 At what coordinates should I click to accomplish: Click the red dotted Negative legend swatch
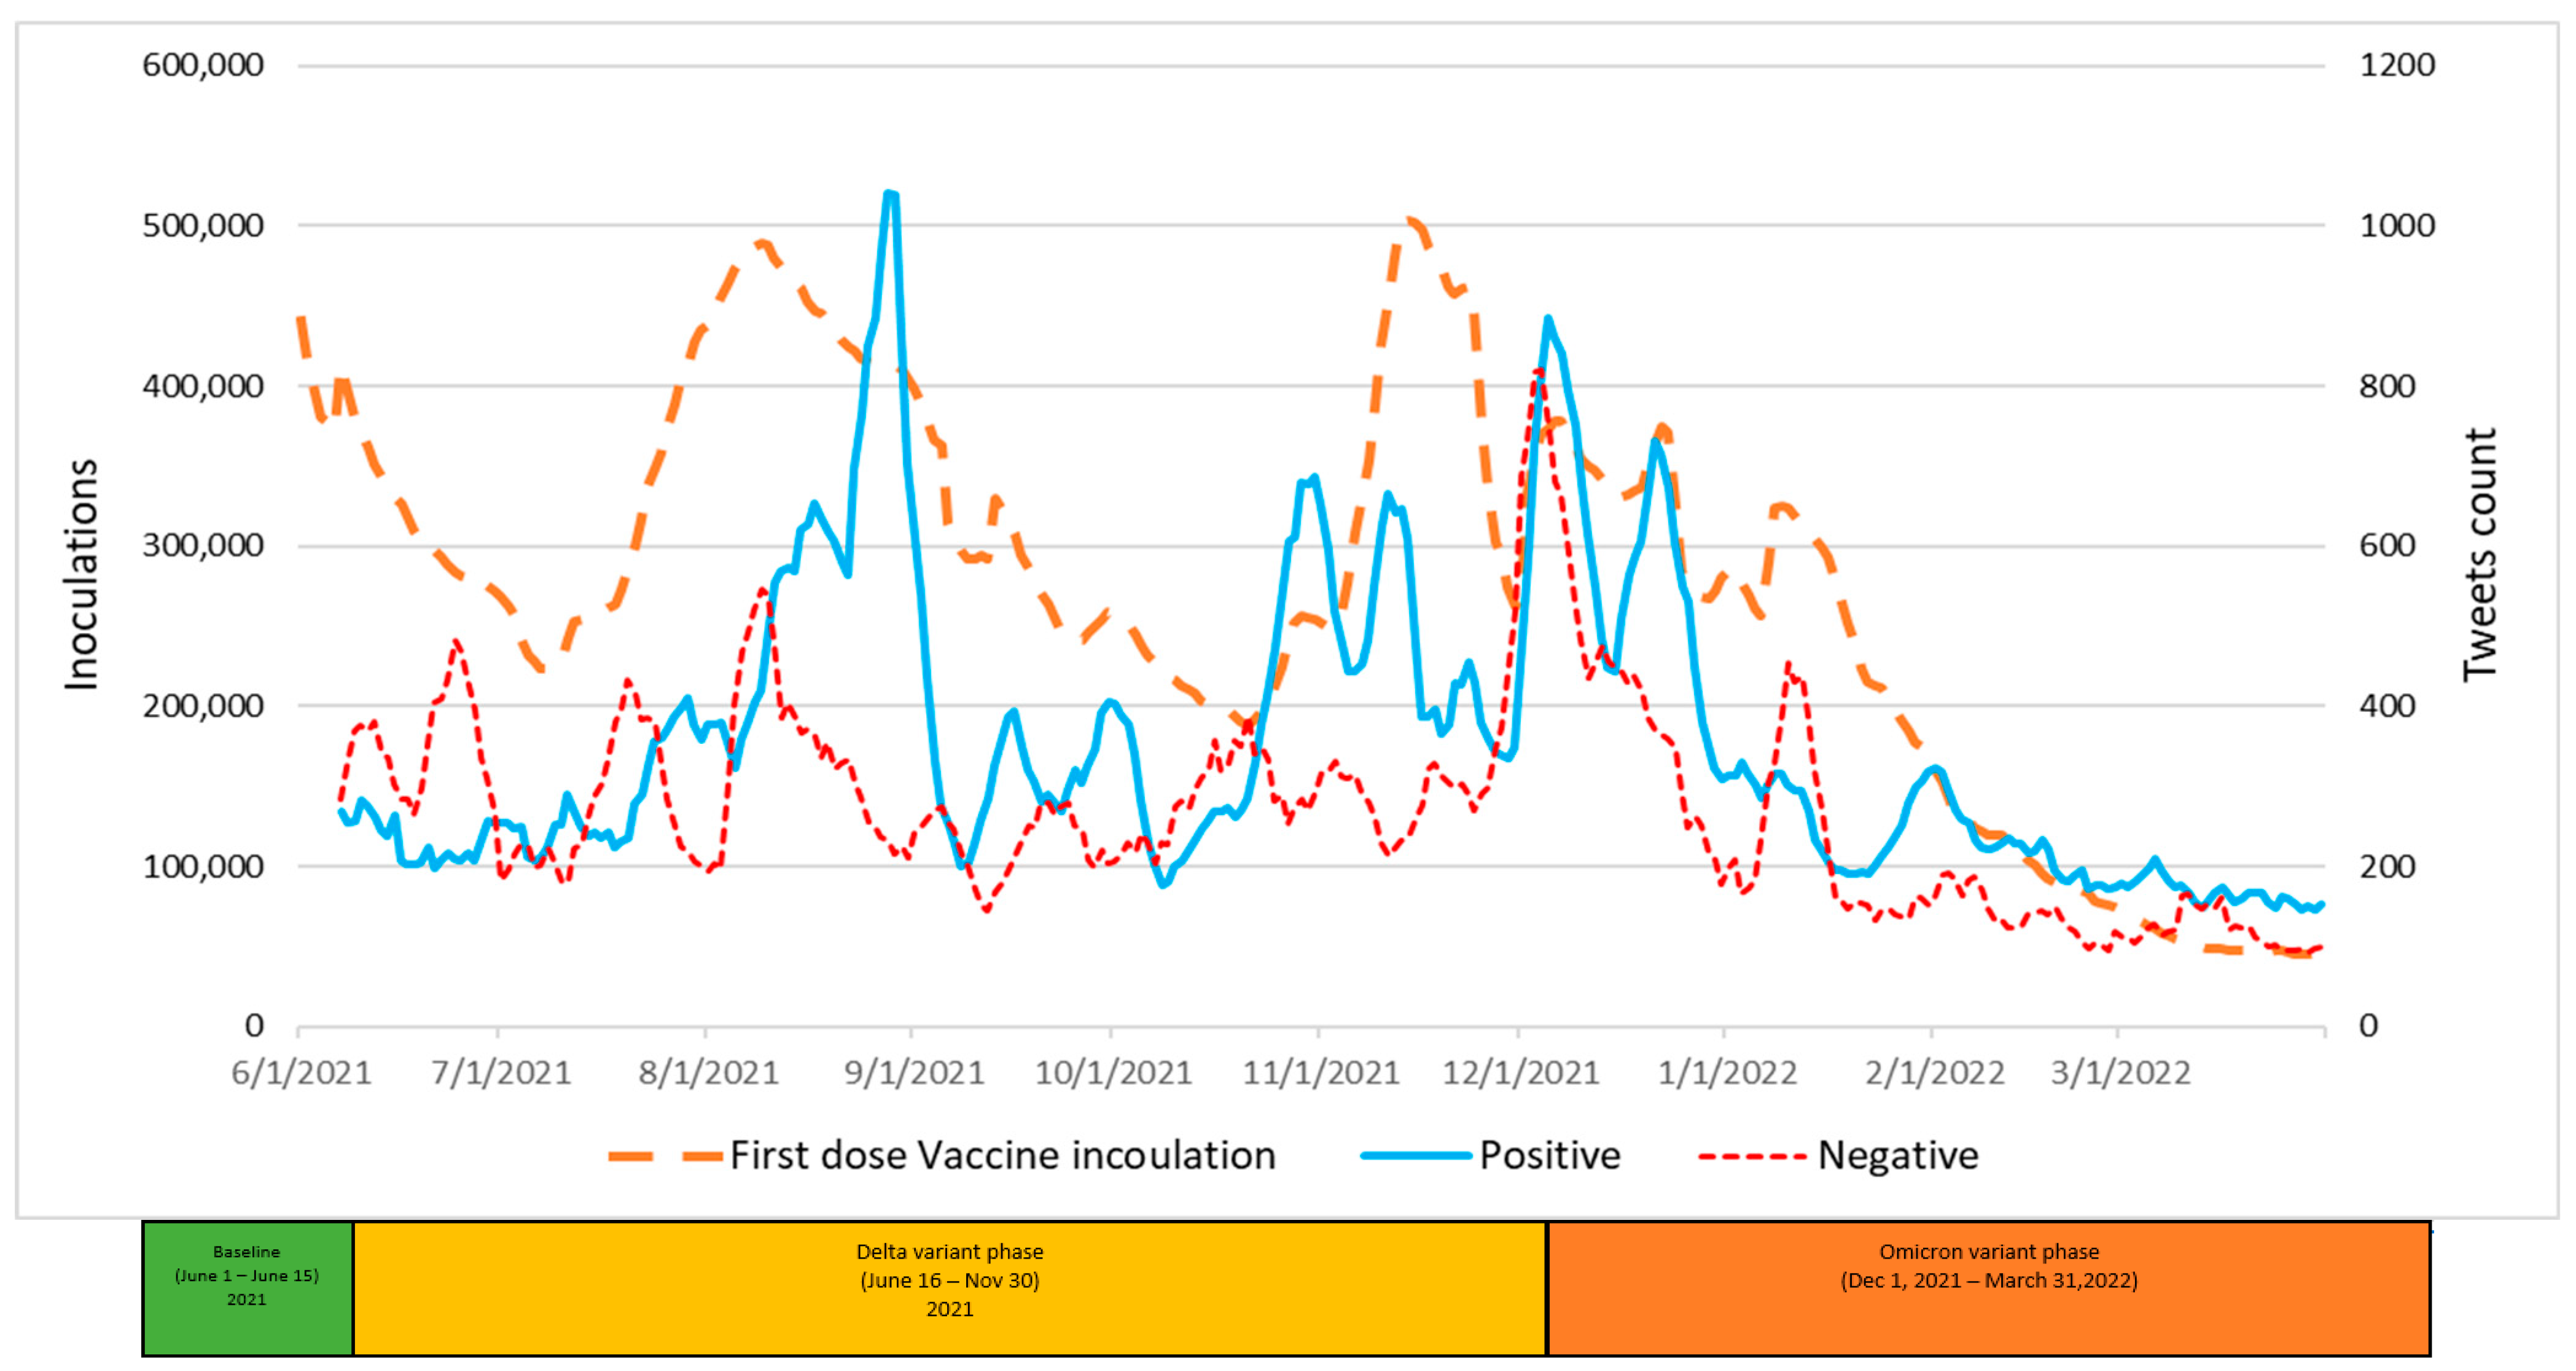coord(1752,1156)
